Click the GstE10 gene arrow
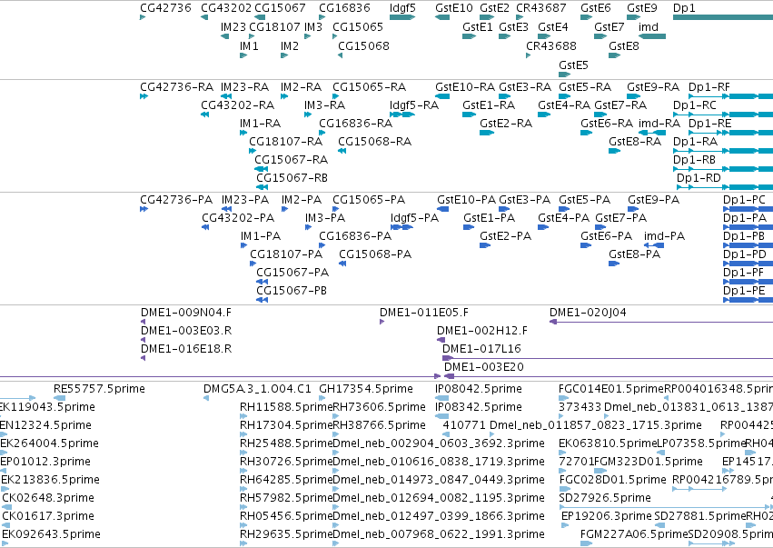This screenshot has width=773, height=548. pos(442,18)
